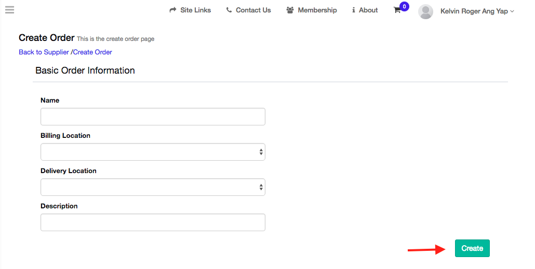This screenshot has width=535, height=269.
Task: Click the user avatar picture
Action: coord(425,11)
